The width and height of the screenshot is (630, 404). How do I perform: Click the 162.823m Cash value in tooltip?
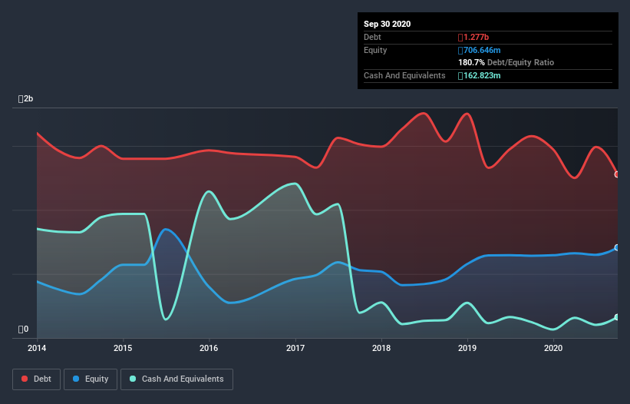point(480,75)
